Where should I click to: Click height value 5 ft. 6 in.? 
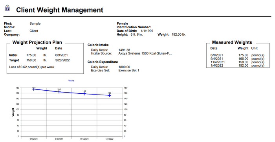coord(137,35)
